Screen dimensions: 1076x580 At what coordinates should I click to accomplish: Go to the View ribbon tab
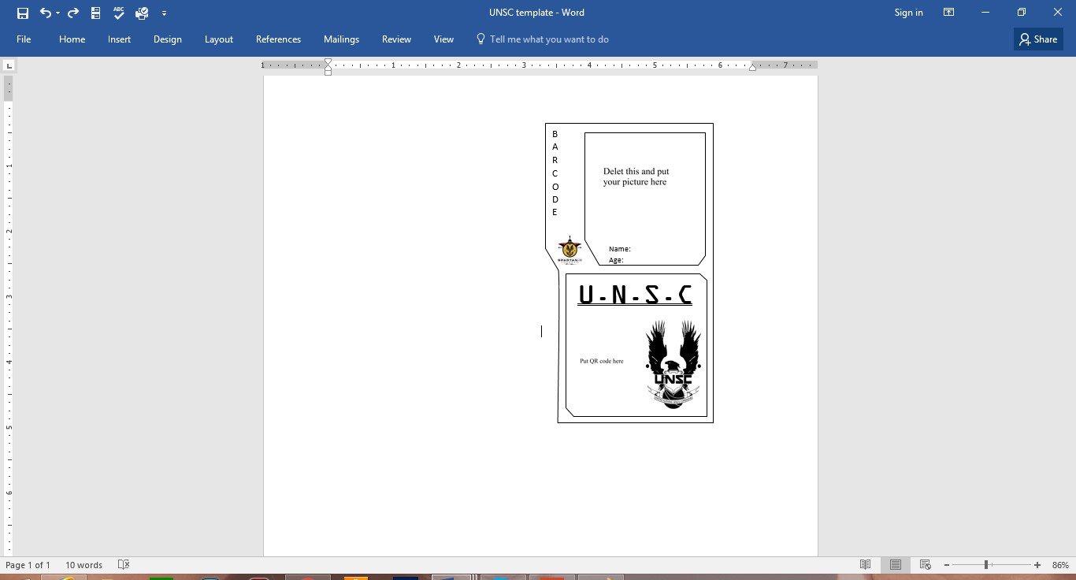pos(443,39)
